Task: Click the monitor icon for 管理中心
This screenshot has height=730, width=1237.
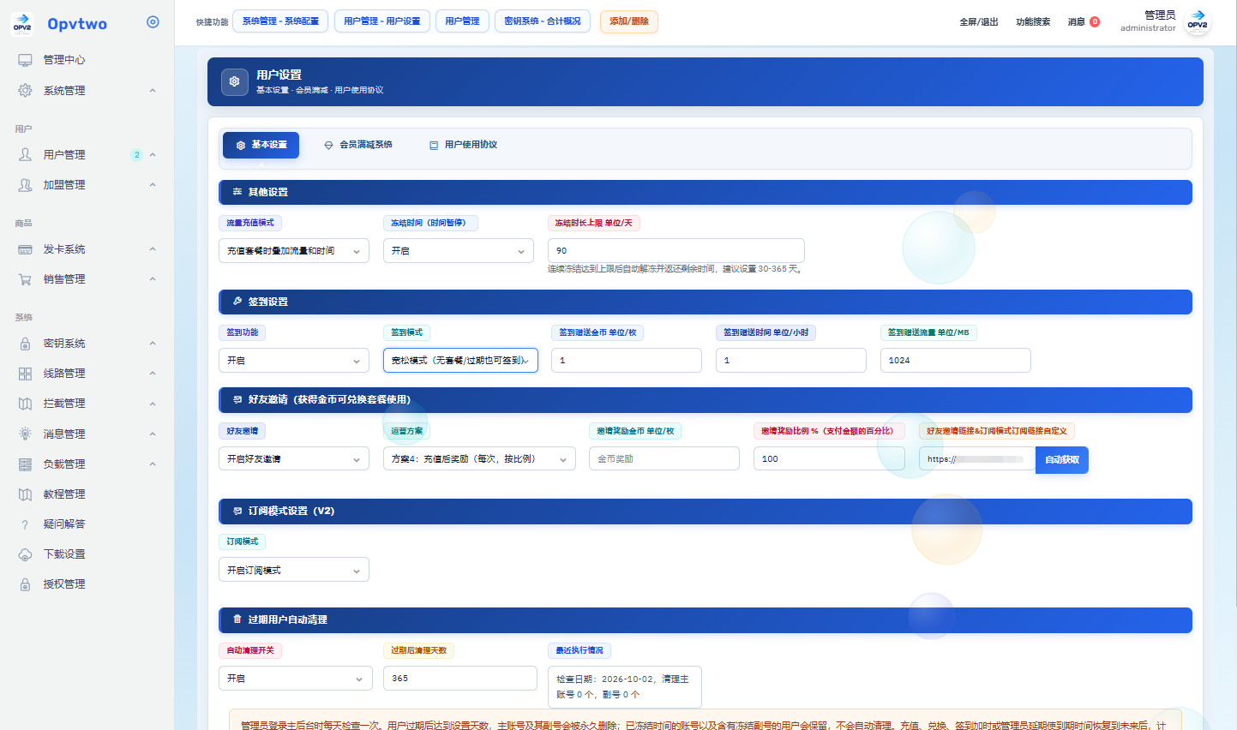Action: point(25,60)
